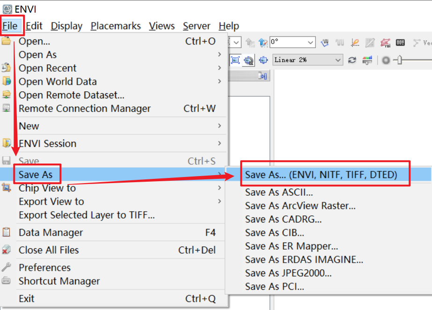Select Save As ASCII...

[329, 192]
